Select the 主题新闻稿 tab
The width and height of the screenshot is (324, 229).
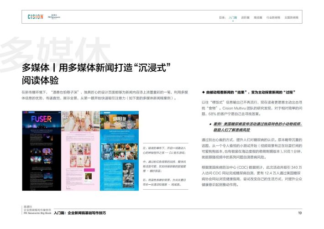(291, 17)
